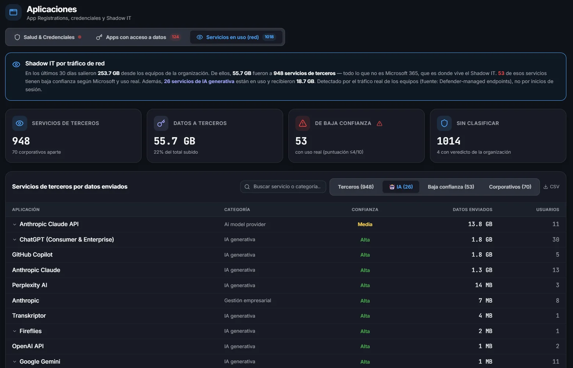The height and width of the screenshot is (368, 573).
Task: Click the robot icon in the IA (26) filter
Action: coord(392,187)
